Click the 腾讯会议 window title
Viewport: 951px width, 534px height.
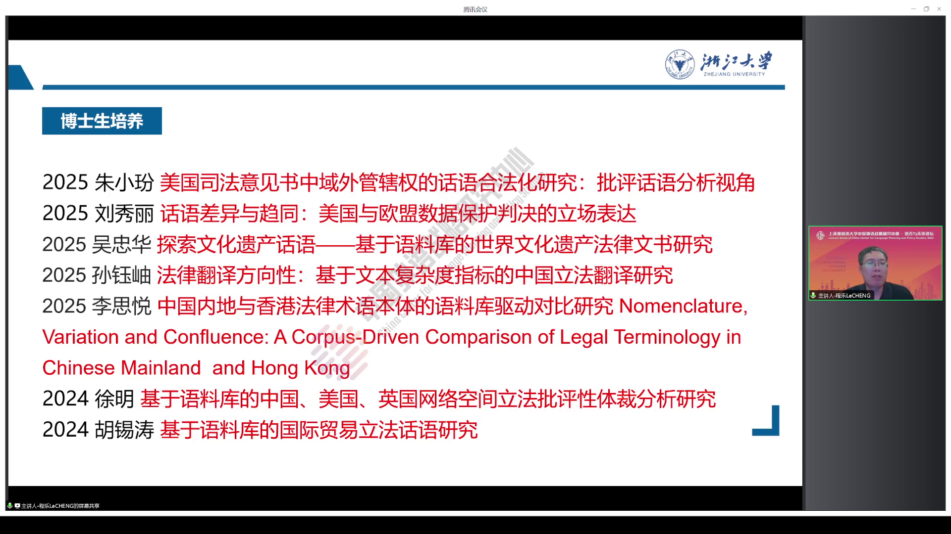coord(475,9)
